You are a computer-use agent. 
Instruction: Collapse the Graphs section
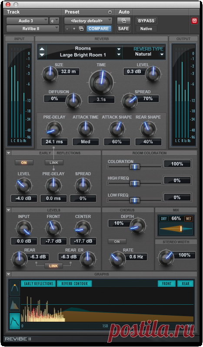pos(8,274)
